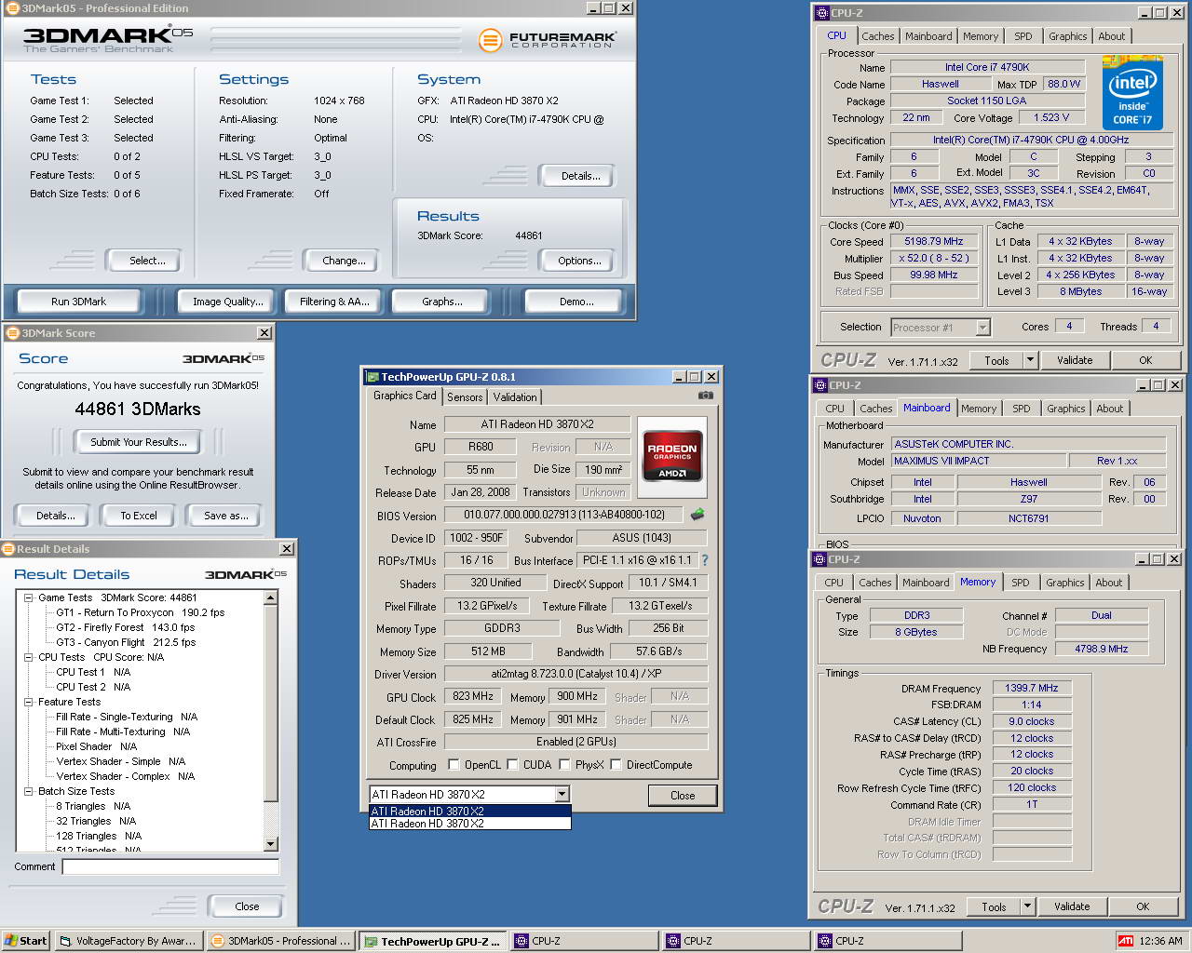Click the Run 3DMark button
The height and width of the screenshot is (953, 1192).
pyautogui.click(x=79, y=302)
